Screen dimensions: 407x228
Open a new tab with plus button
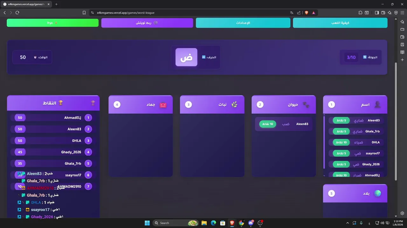coord(56,4)
